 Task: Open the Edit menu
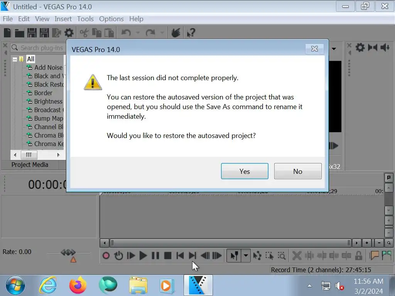click(24, 19)
